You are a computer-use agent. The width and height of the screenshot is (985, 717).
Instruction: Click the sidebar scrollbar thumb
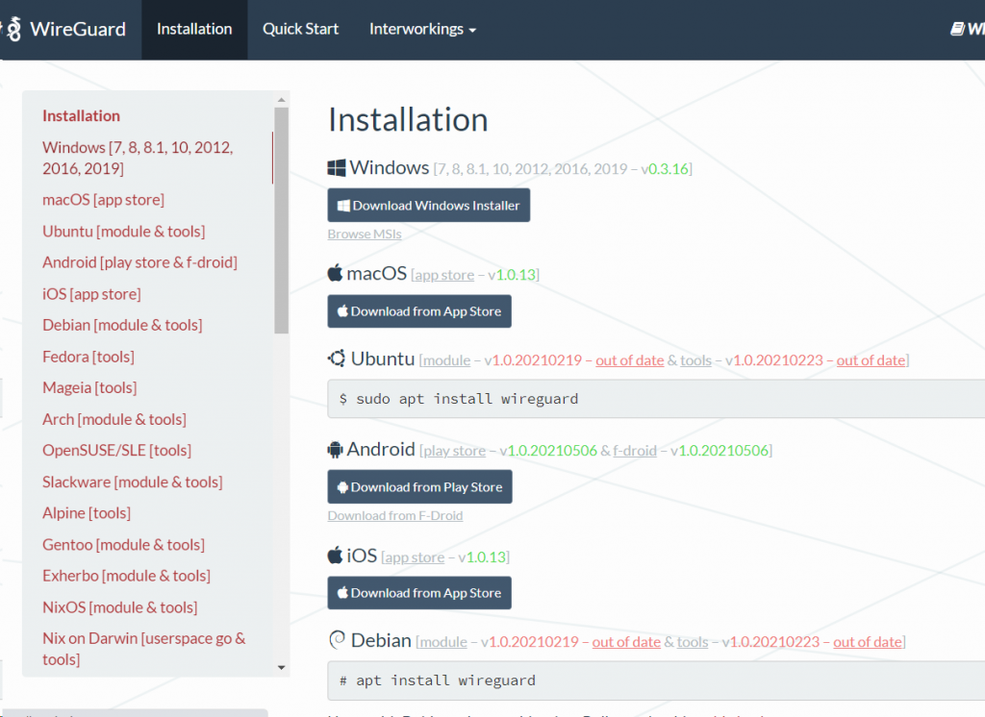pyautogui.click(x=282, y=220)
